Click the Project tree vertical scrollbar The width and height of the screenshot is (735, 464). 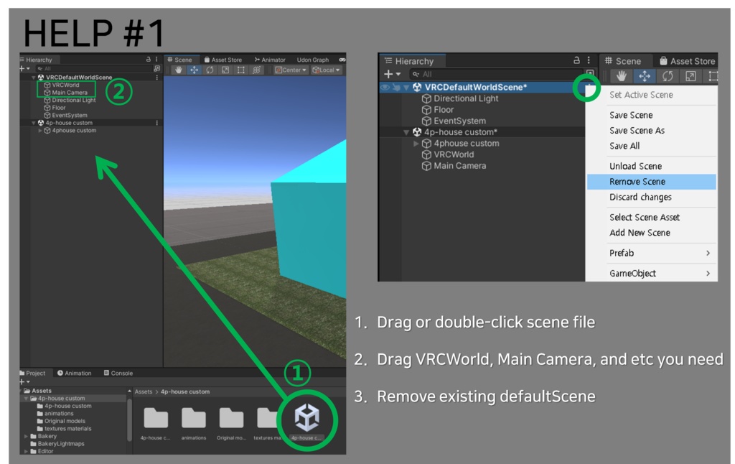coord(129,420)
